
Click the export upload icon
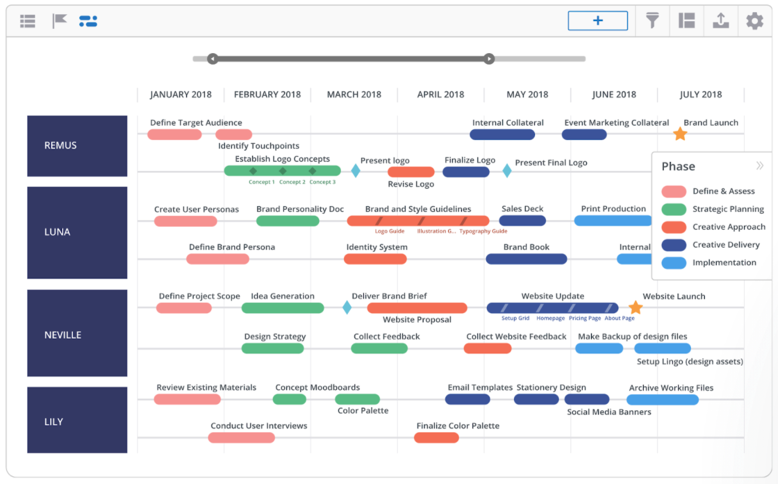click(x=721, y=20)
